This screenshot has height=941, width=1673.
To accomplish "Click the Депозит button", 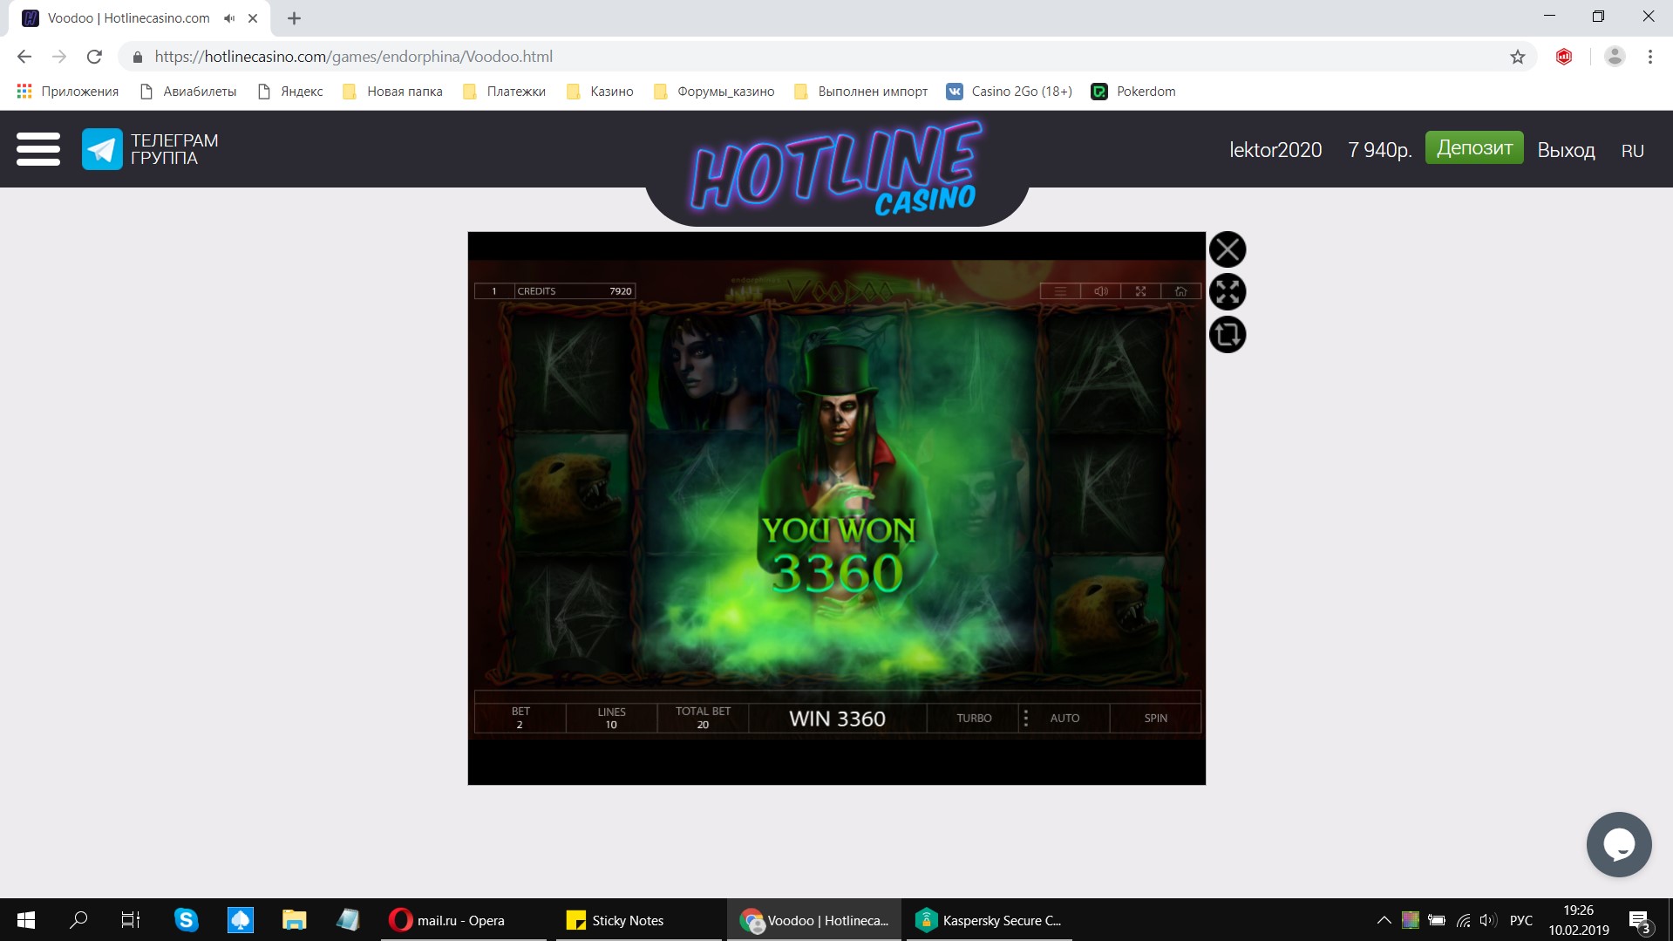I will pyautogui.click(x=1474, y=147).
